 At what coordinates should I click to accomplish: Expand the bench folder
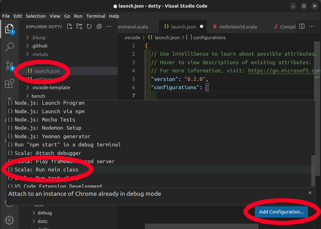click(38, 96)
